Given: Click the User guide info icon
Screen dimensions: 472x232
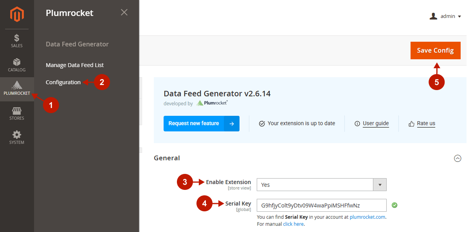Looking at the screenshot, I should (357, 124).
